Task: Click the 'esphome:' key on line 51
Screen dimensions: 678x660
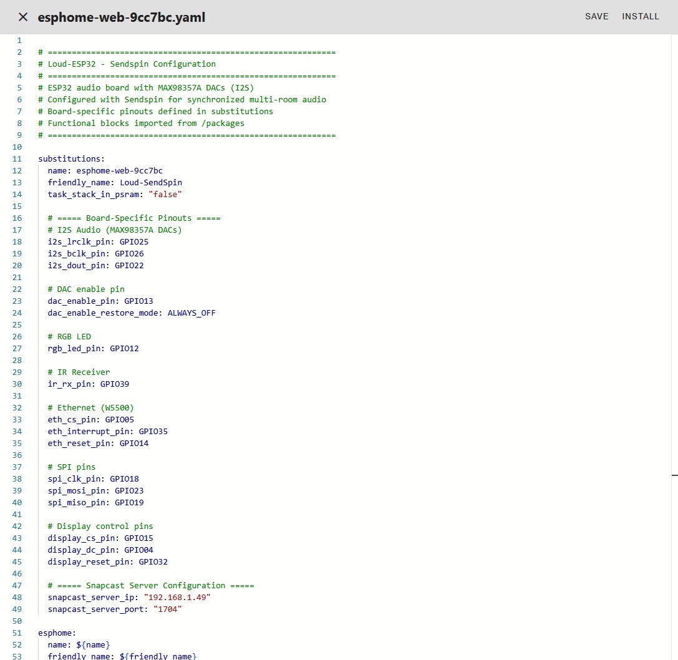Action: (57, 633)
